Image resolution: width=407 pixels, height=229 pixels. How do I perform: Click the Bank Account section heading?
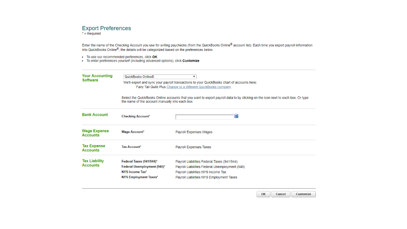click(95, 115)
